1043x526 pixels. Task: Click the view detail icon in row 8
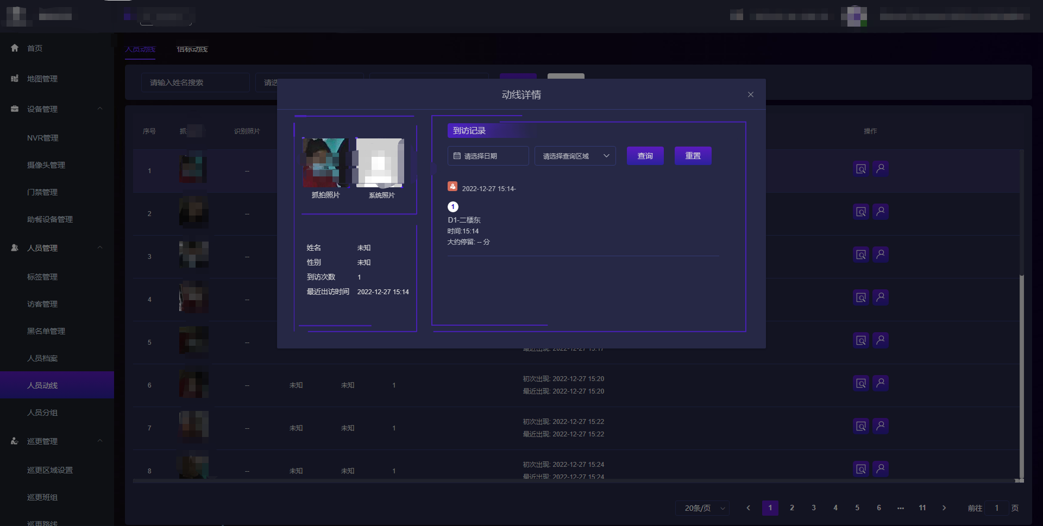(861, 469)
